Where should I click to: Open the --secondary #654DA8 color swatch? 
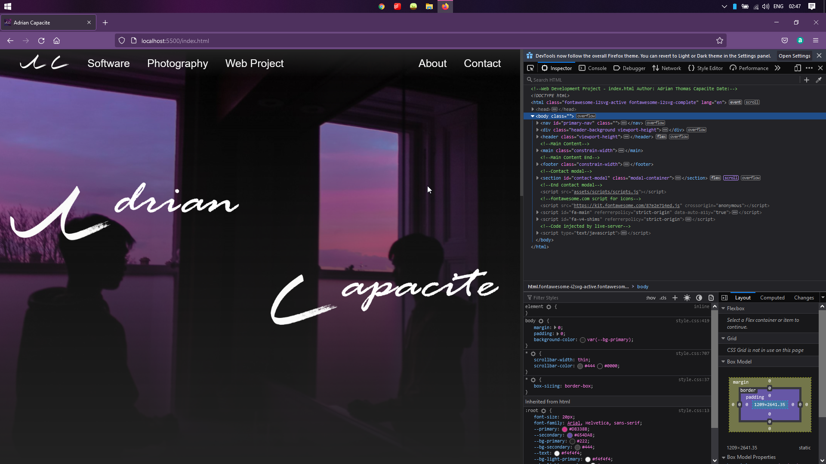pos(570,435)
